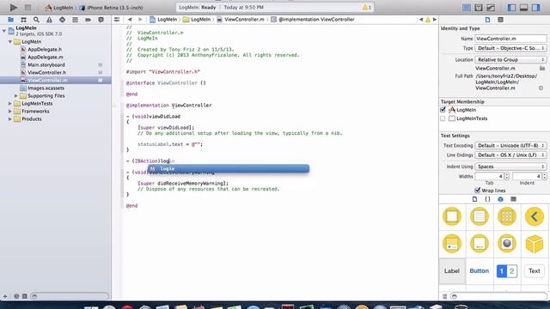Open the Text Encoding dropdown

coord(510,145)
